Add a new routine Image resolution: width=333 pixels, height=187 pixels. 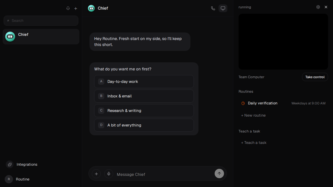click(253, 115)
